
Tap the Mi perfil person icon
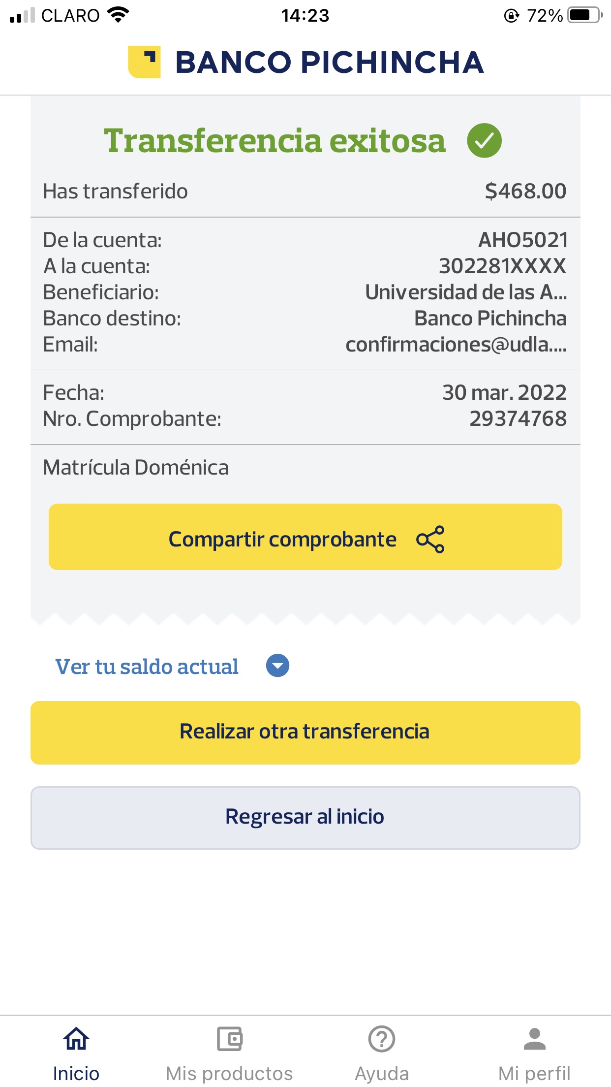(x=535, y=1039)
